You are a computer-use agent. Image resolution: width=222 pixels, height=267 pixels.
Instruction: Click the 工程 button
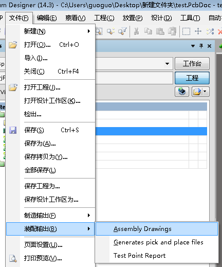tap(192, 78)
